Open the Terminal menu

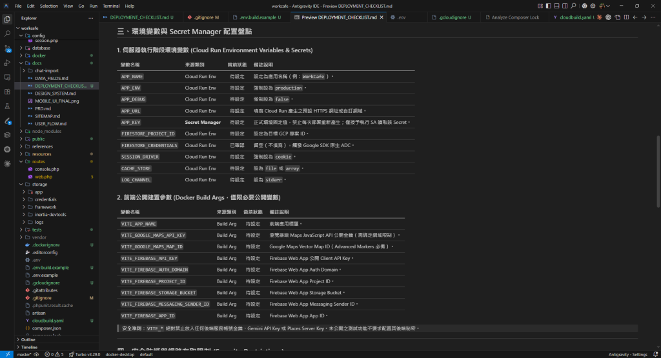pyautogui.click(x=111, y=6)
